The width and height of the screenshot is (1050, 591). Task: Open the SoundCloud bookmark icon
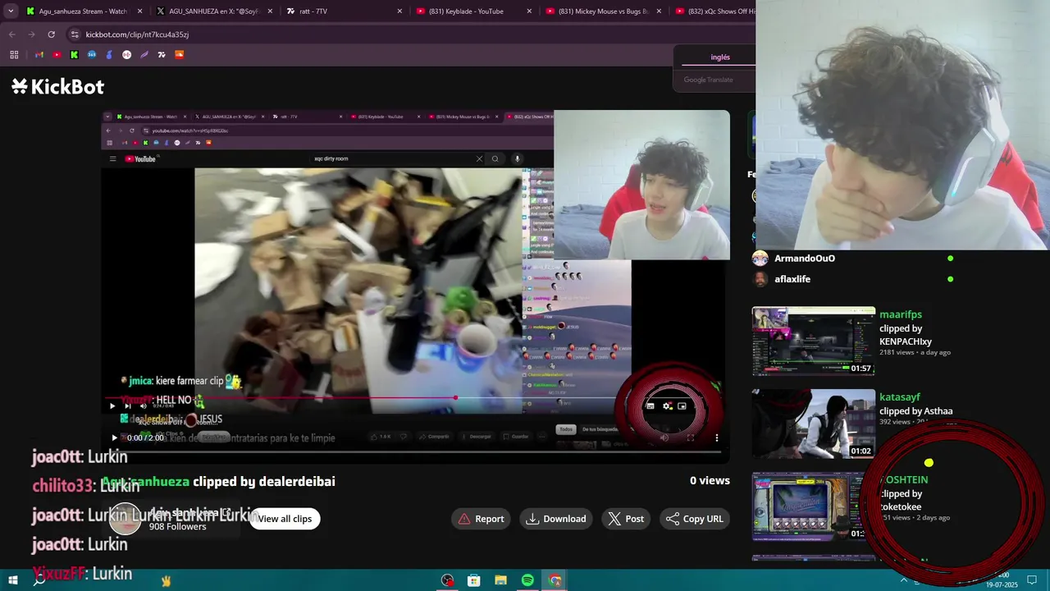tap(179, 55)
